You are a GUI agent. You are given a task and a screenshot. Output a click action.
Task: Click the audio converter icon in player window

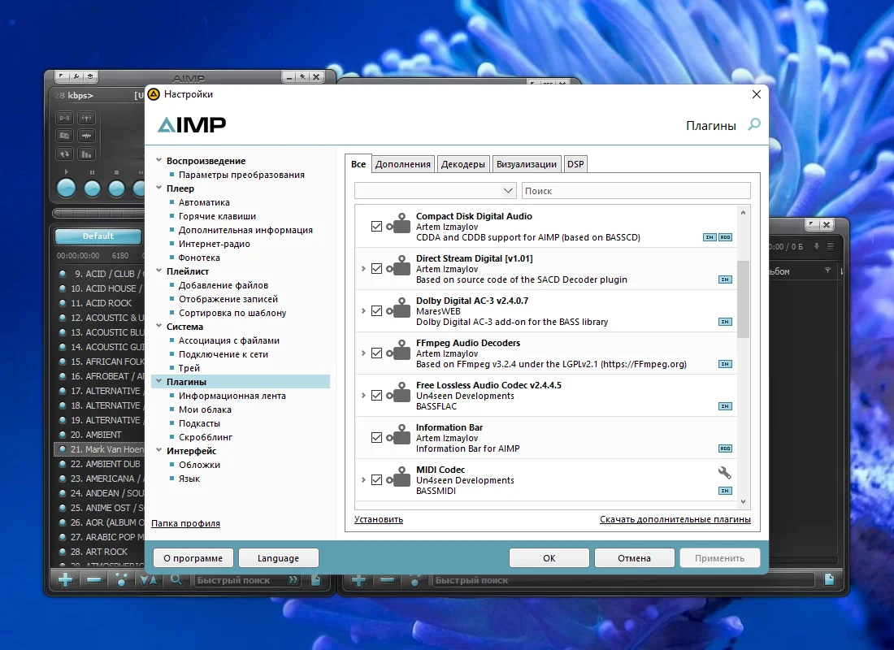coord(64,136)
